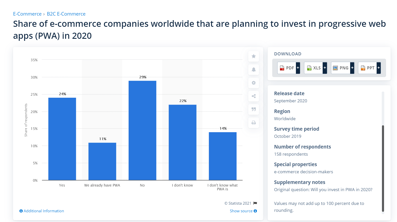The height and width of the screenshot is (222, 397).
Task: Open the B2C E-Commerce breadcrumb link
Action: (x=66, y=14)
